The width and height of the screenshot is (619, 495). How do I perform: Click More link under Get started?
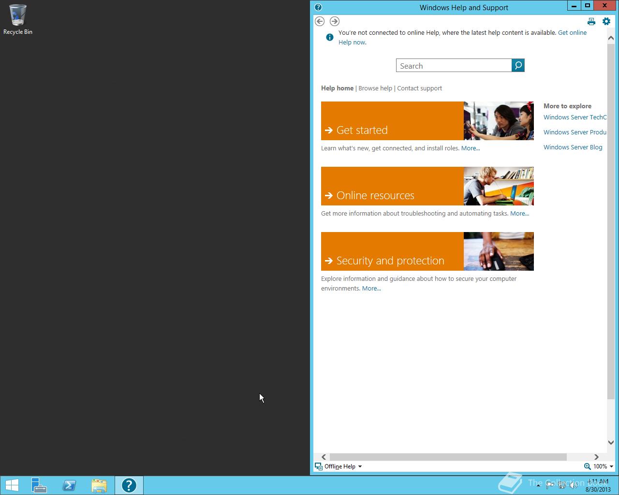click(x=471, y=148)
